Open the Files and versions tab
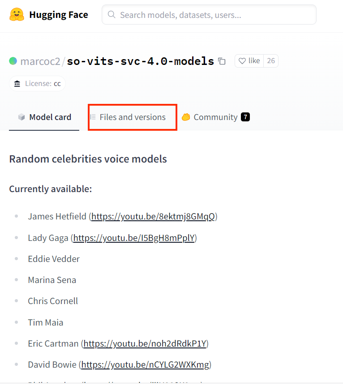The height and width of the screenshot is (386, 343). 132,117
